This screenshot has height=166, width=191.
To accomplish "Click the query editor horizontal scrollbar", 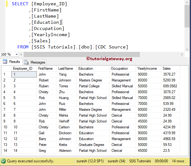I will [80, 55].
